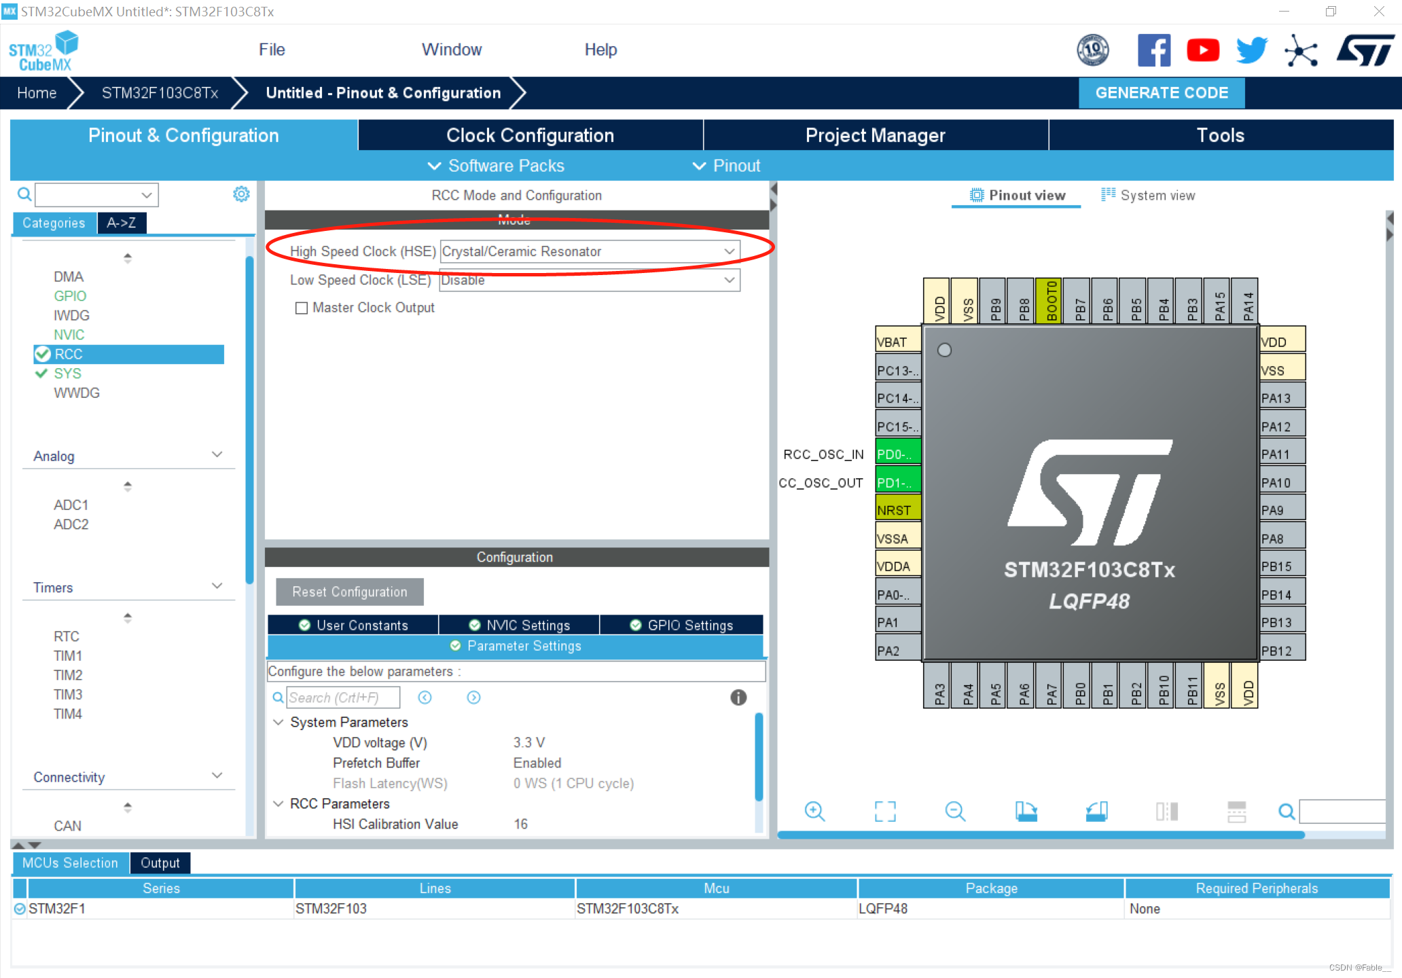Go to next parameter search result
The height and width of the screenshot is (978, 1402).
474,698
